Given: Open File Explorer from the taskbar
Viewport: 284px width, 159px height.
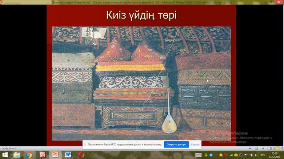Looking at the screenshot, I should coord(16,155).
